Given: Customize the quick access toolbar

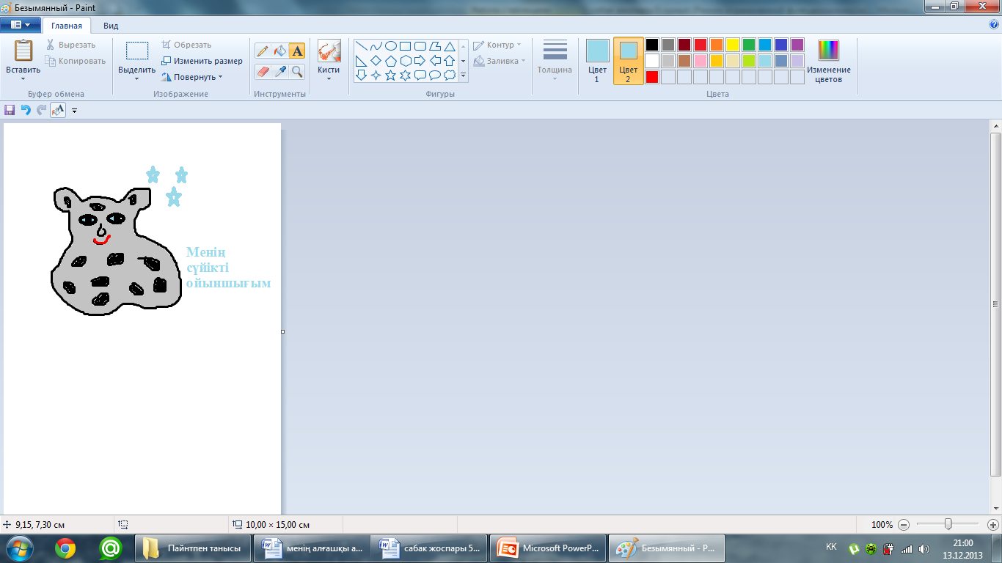Looking at the screenshot, I should pyautogui.click(x=74, y=111).
